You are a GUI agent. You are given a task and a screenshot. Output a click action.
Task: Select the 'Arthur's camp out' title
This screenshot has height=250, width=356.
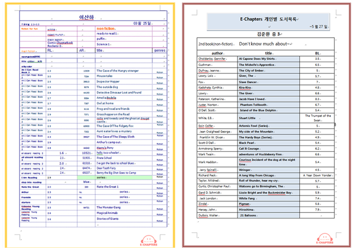click(x=109, y=142)
